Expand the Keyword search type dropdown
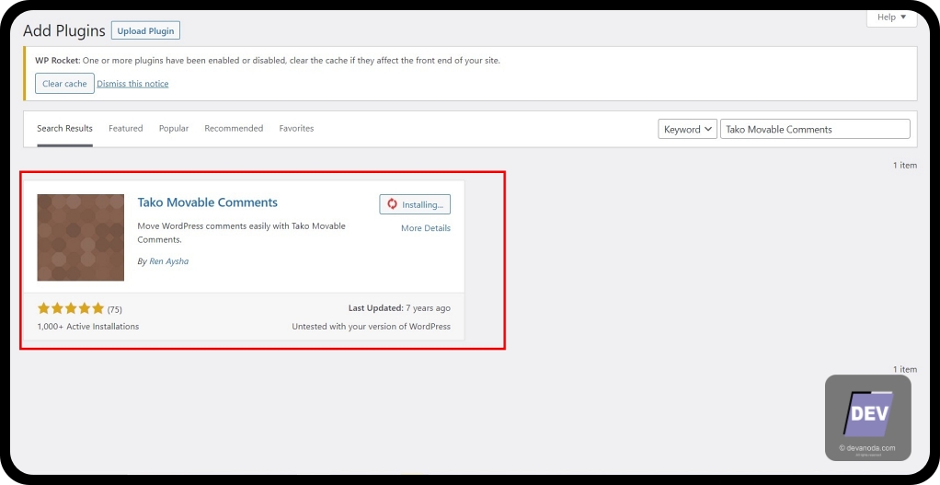The image size is (940, 485). 688,129
